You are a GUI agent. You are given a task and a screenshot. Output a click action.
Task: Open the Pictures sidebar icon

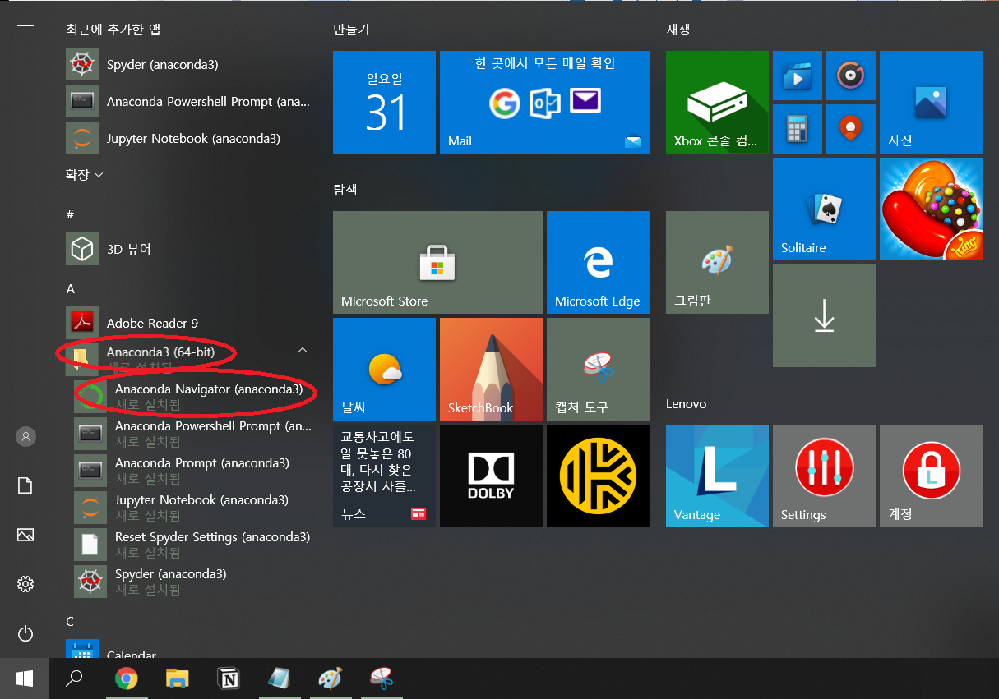coord(25,535)
